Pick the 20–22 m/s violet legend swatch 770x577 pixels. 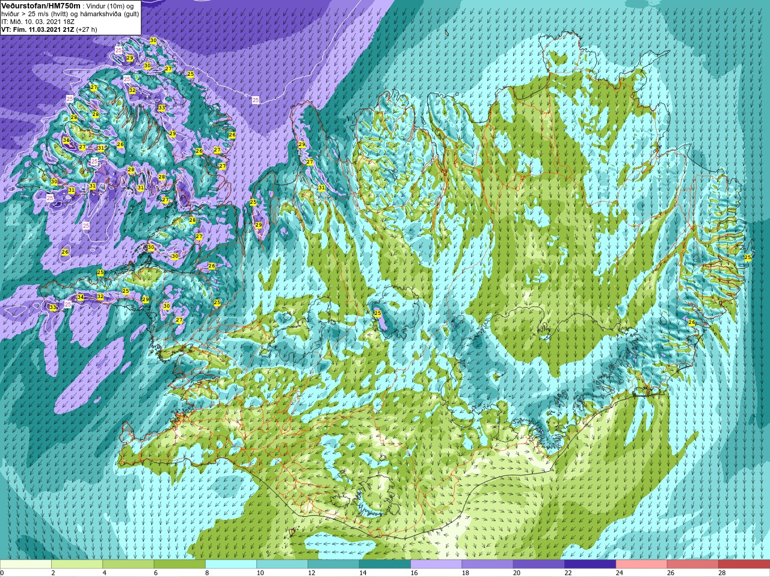coord(539,564)
